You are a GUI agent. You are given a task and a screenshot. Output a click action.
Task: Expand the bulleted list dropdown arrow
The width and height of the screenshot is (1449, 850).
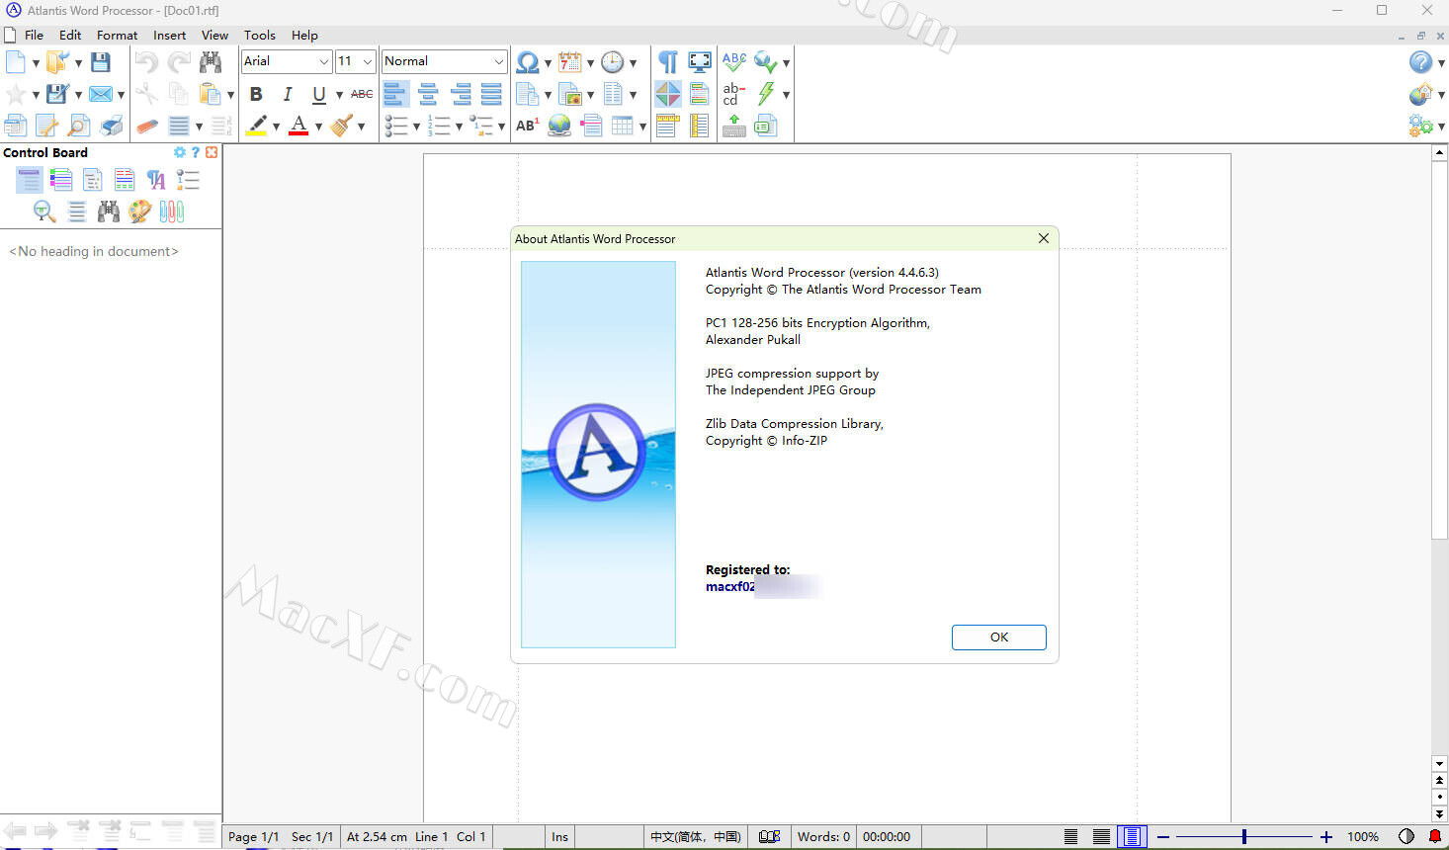point(416,127)
